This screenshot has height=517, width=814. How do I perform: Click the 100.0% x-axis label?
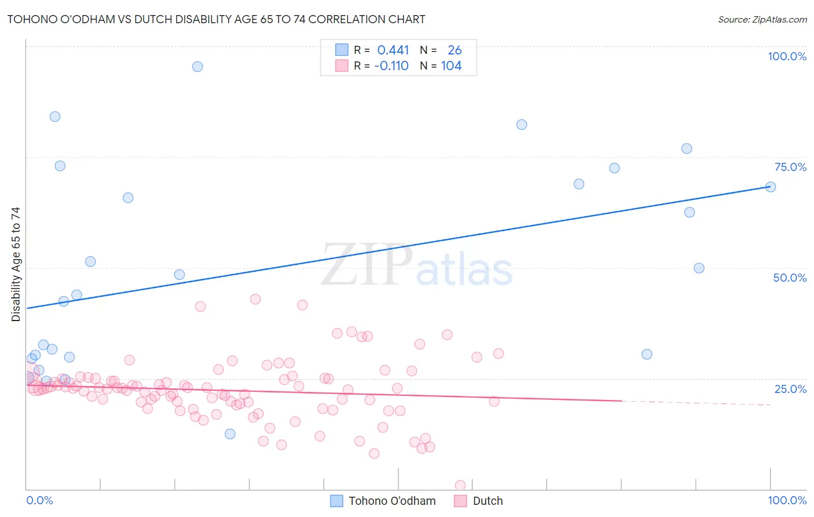point(787,500)
